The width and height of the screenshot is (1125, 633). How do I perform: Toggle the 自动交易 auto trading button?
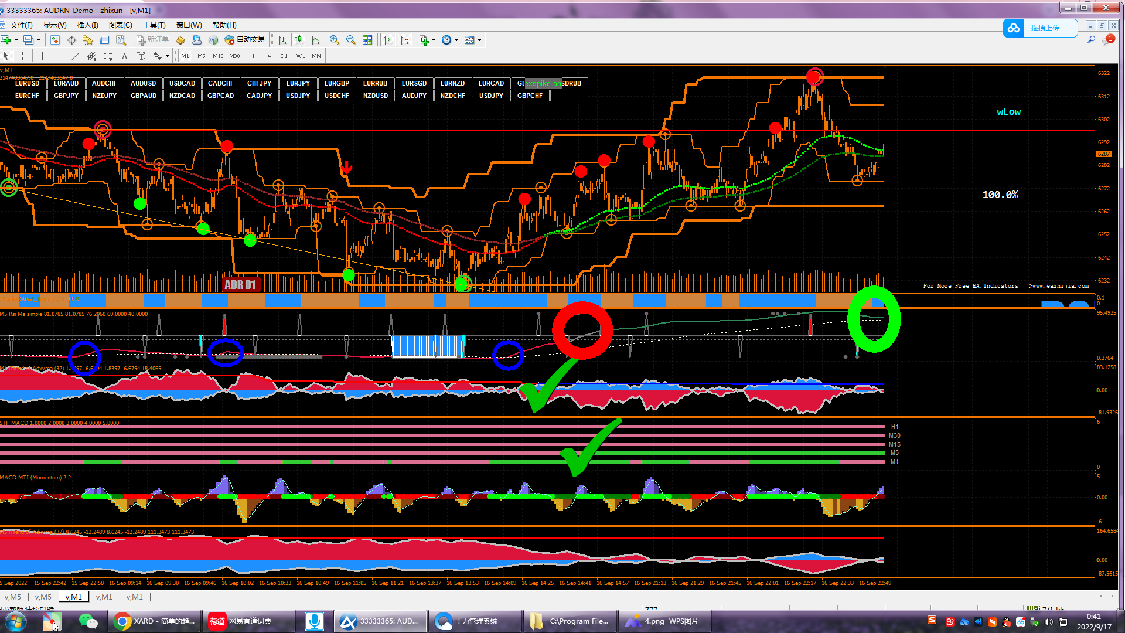245,40
